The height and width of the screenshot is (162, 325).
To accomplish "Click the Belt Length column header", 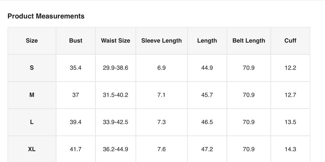I will 249,40.
